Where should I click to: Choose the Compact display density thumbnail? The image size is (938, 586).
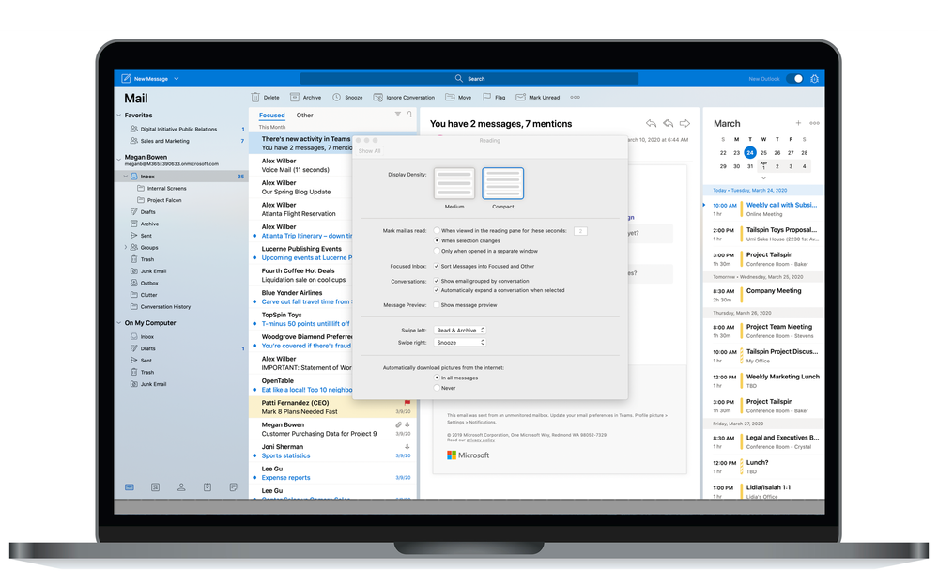click(x=503, y=183)
